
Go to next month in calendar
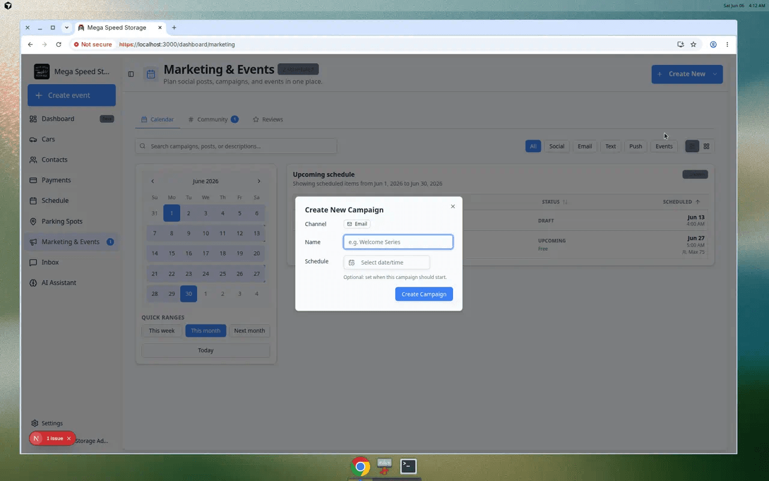pos(259,181)
